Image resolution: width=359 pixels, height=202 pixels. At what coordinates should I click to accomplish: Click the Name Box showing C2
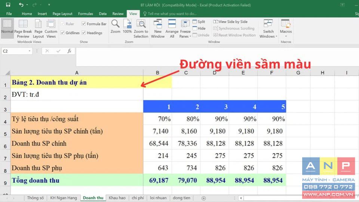tap(15, 51)
